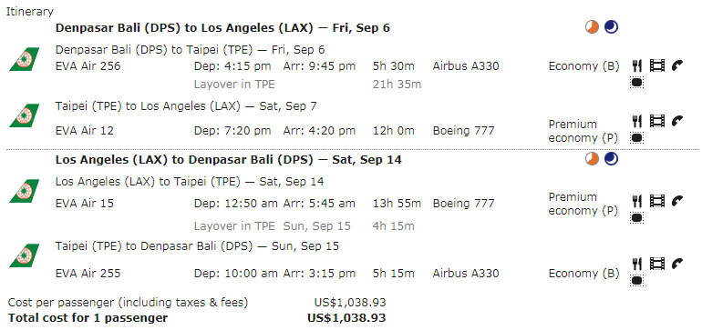
Task: Click the Premium economy (P) label for EVA Air 15
Action: tap(583, 204)
